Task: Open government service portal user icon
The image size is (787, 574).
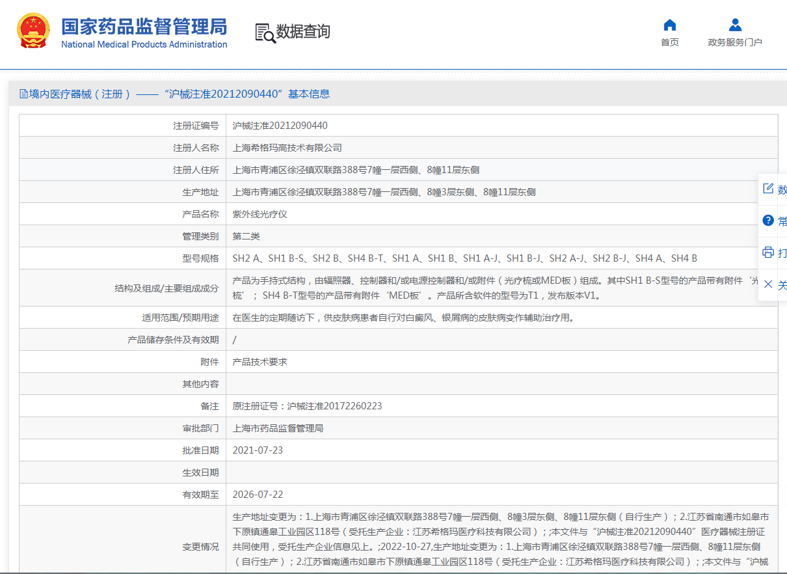Action: coord(735,25)
